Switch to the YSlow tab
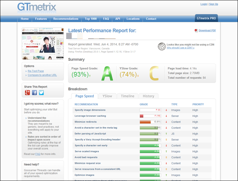238x181 pixels. 107,96
